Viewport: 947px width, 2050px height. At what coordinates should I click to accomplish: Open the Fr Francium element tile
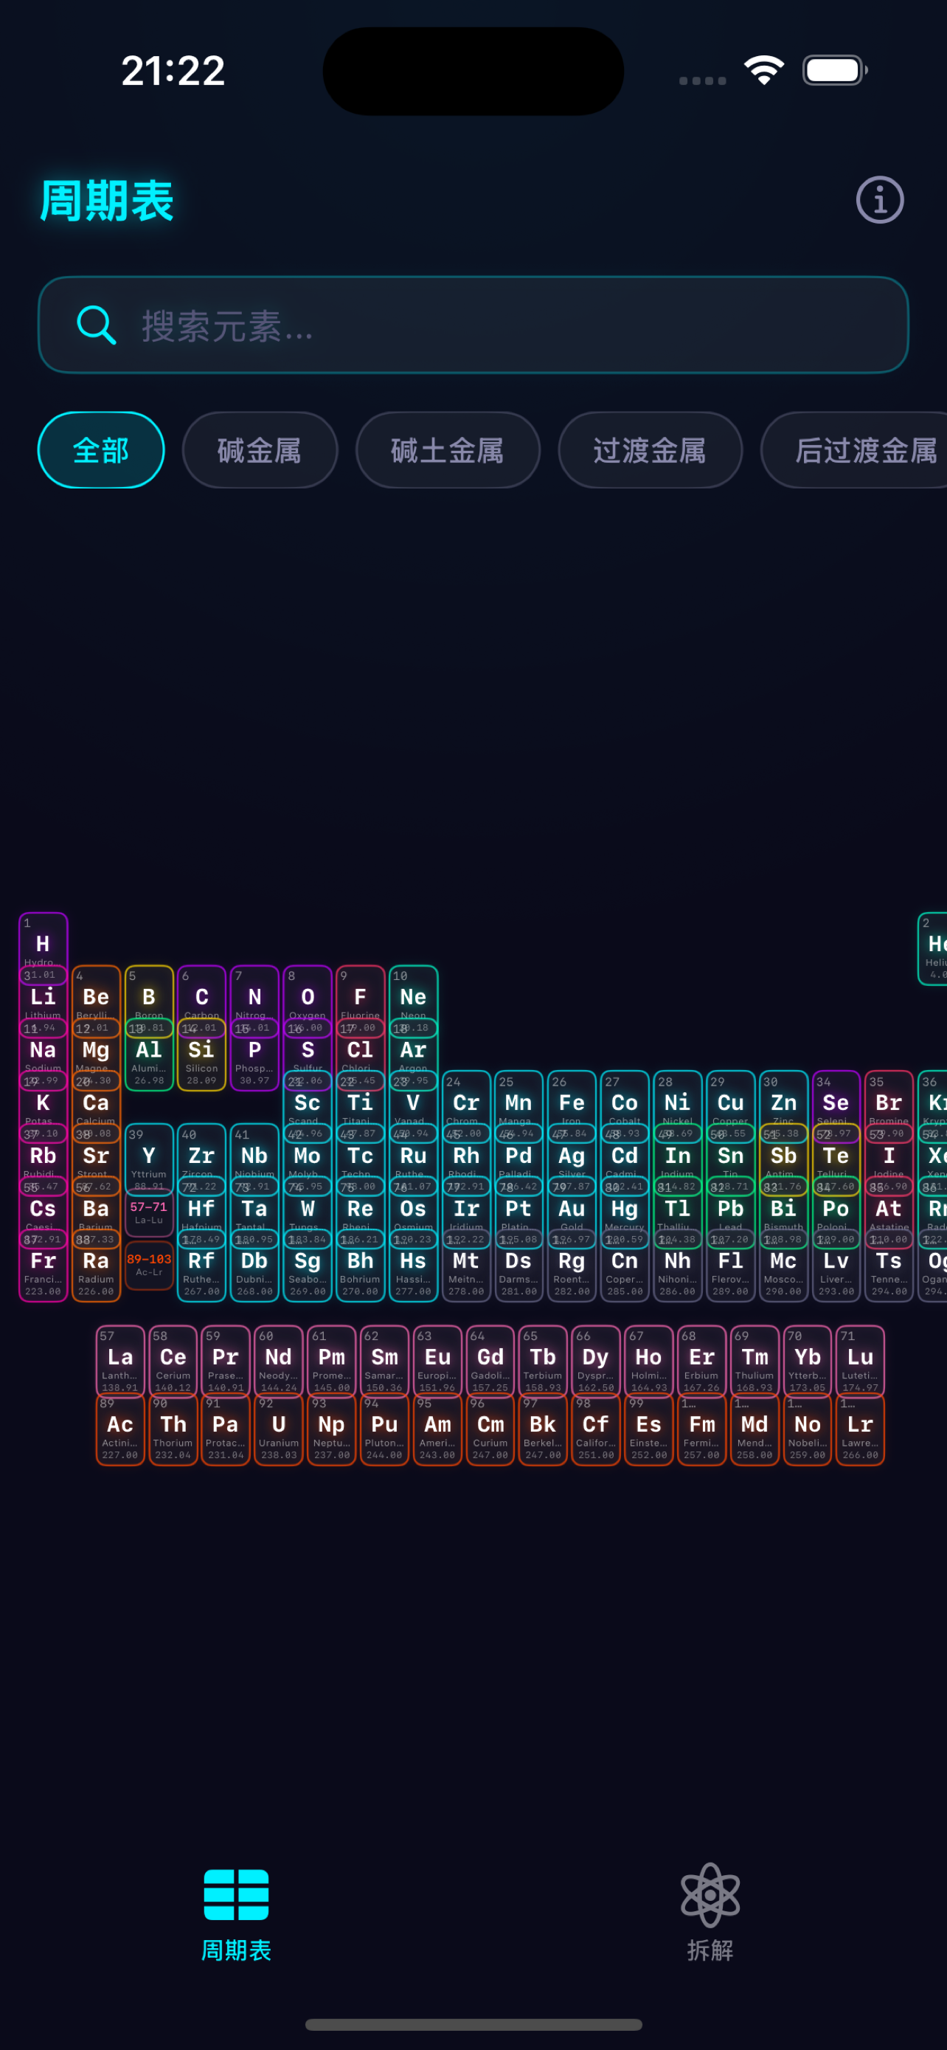tap(43, 1266)
